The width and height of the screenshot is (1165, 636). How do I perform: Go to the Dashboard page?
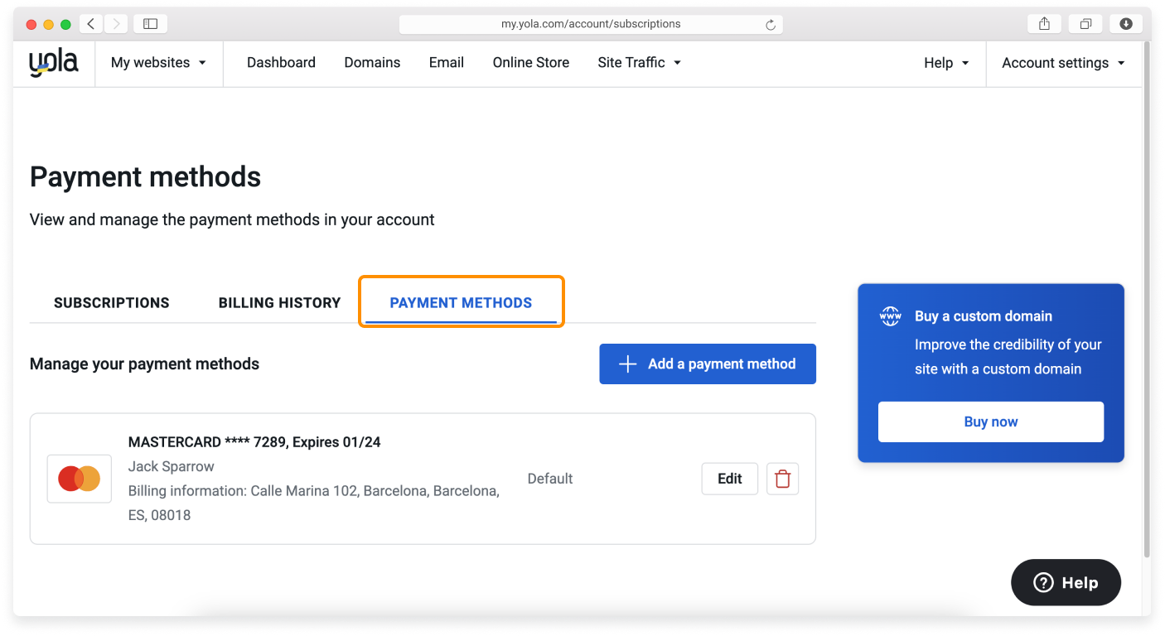click(281, 62)
